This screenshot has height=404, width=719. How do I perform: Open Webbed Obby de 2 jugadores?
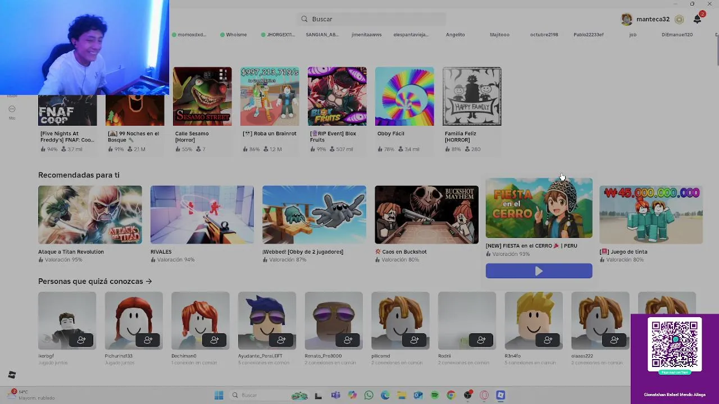[314, 215]
